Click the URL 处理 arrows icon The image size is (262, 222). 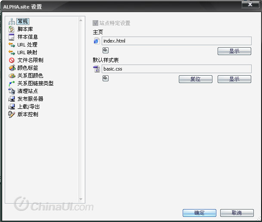12,45
